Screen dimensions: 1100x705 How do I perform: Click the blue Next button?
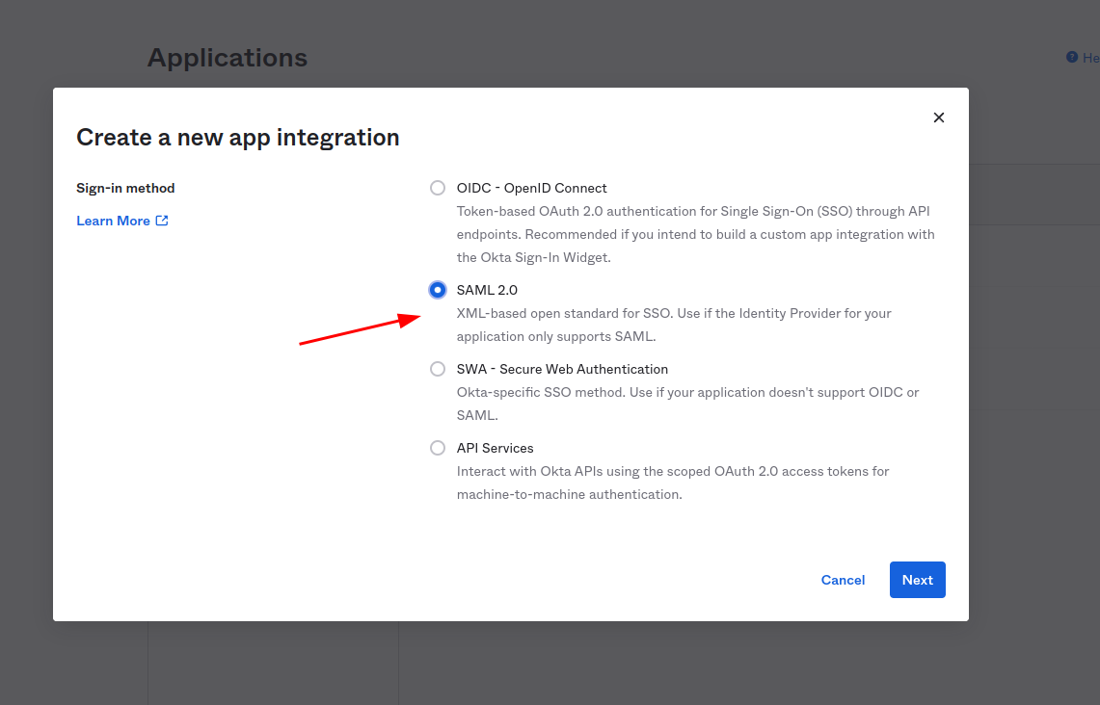click(917, 580)
